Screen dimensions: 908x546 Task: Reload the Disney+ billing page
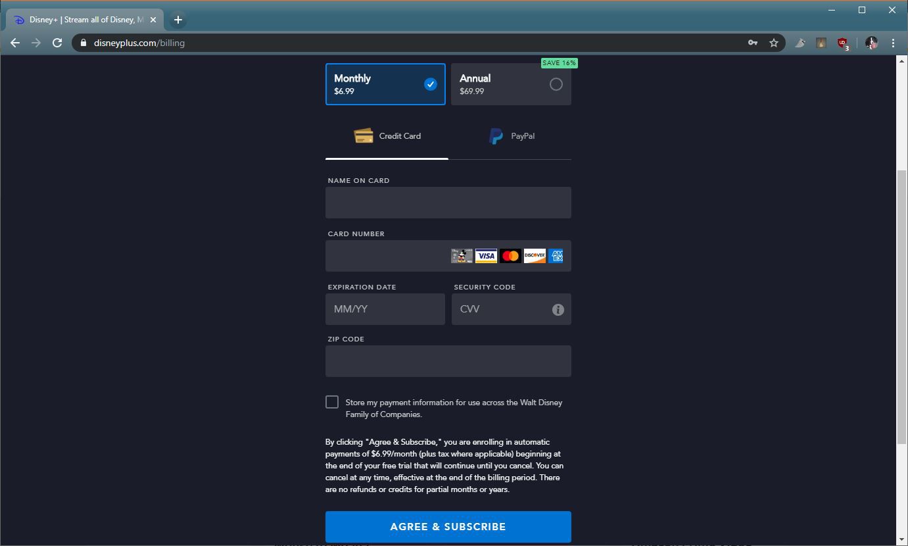(x=57, y=43)
